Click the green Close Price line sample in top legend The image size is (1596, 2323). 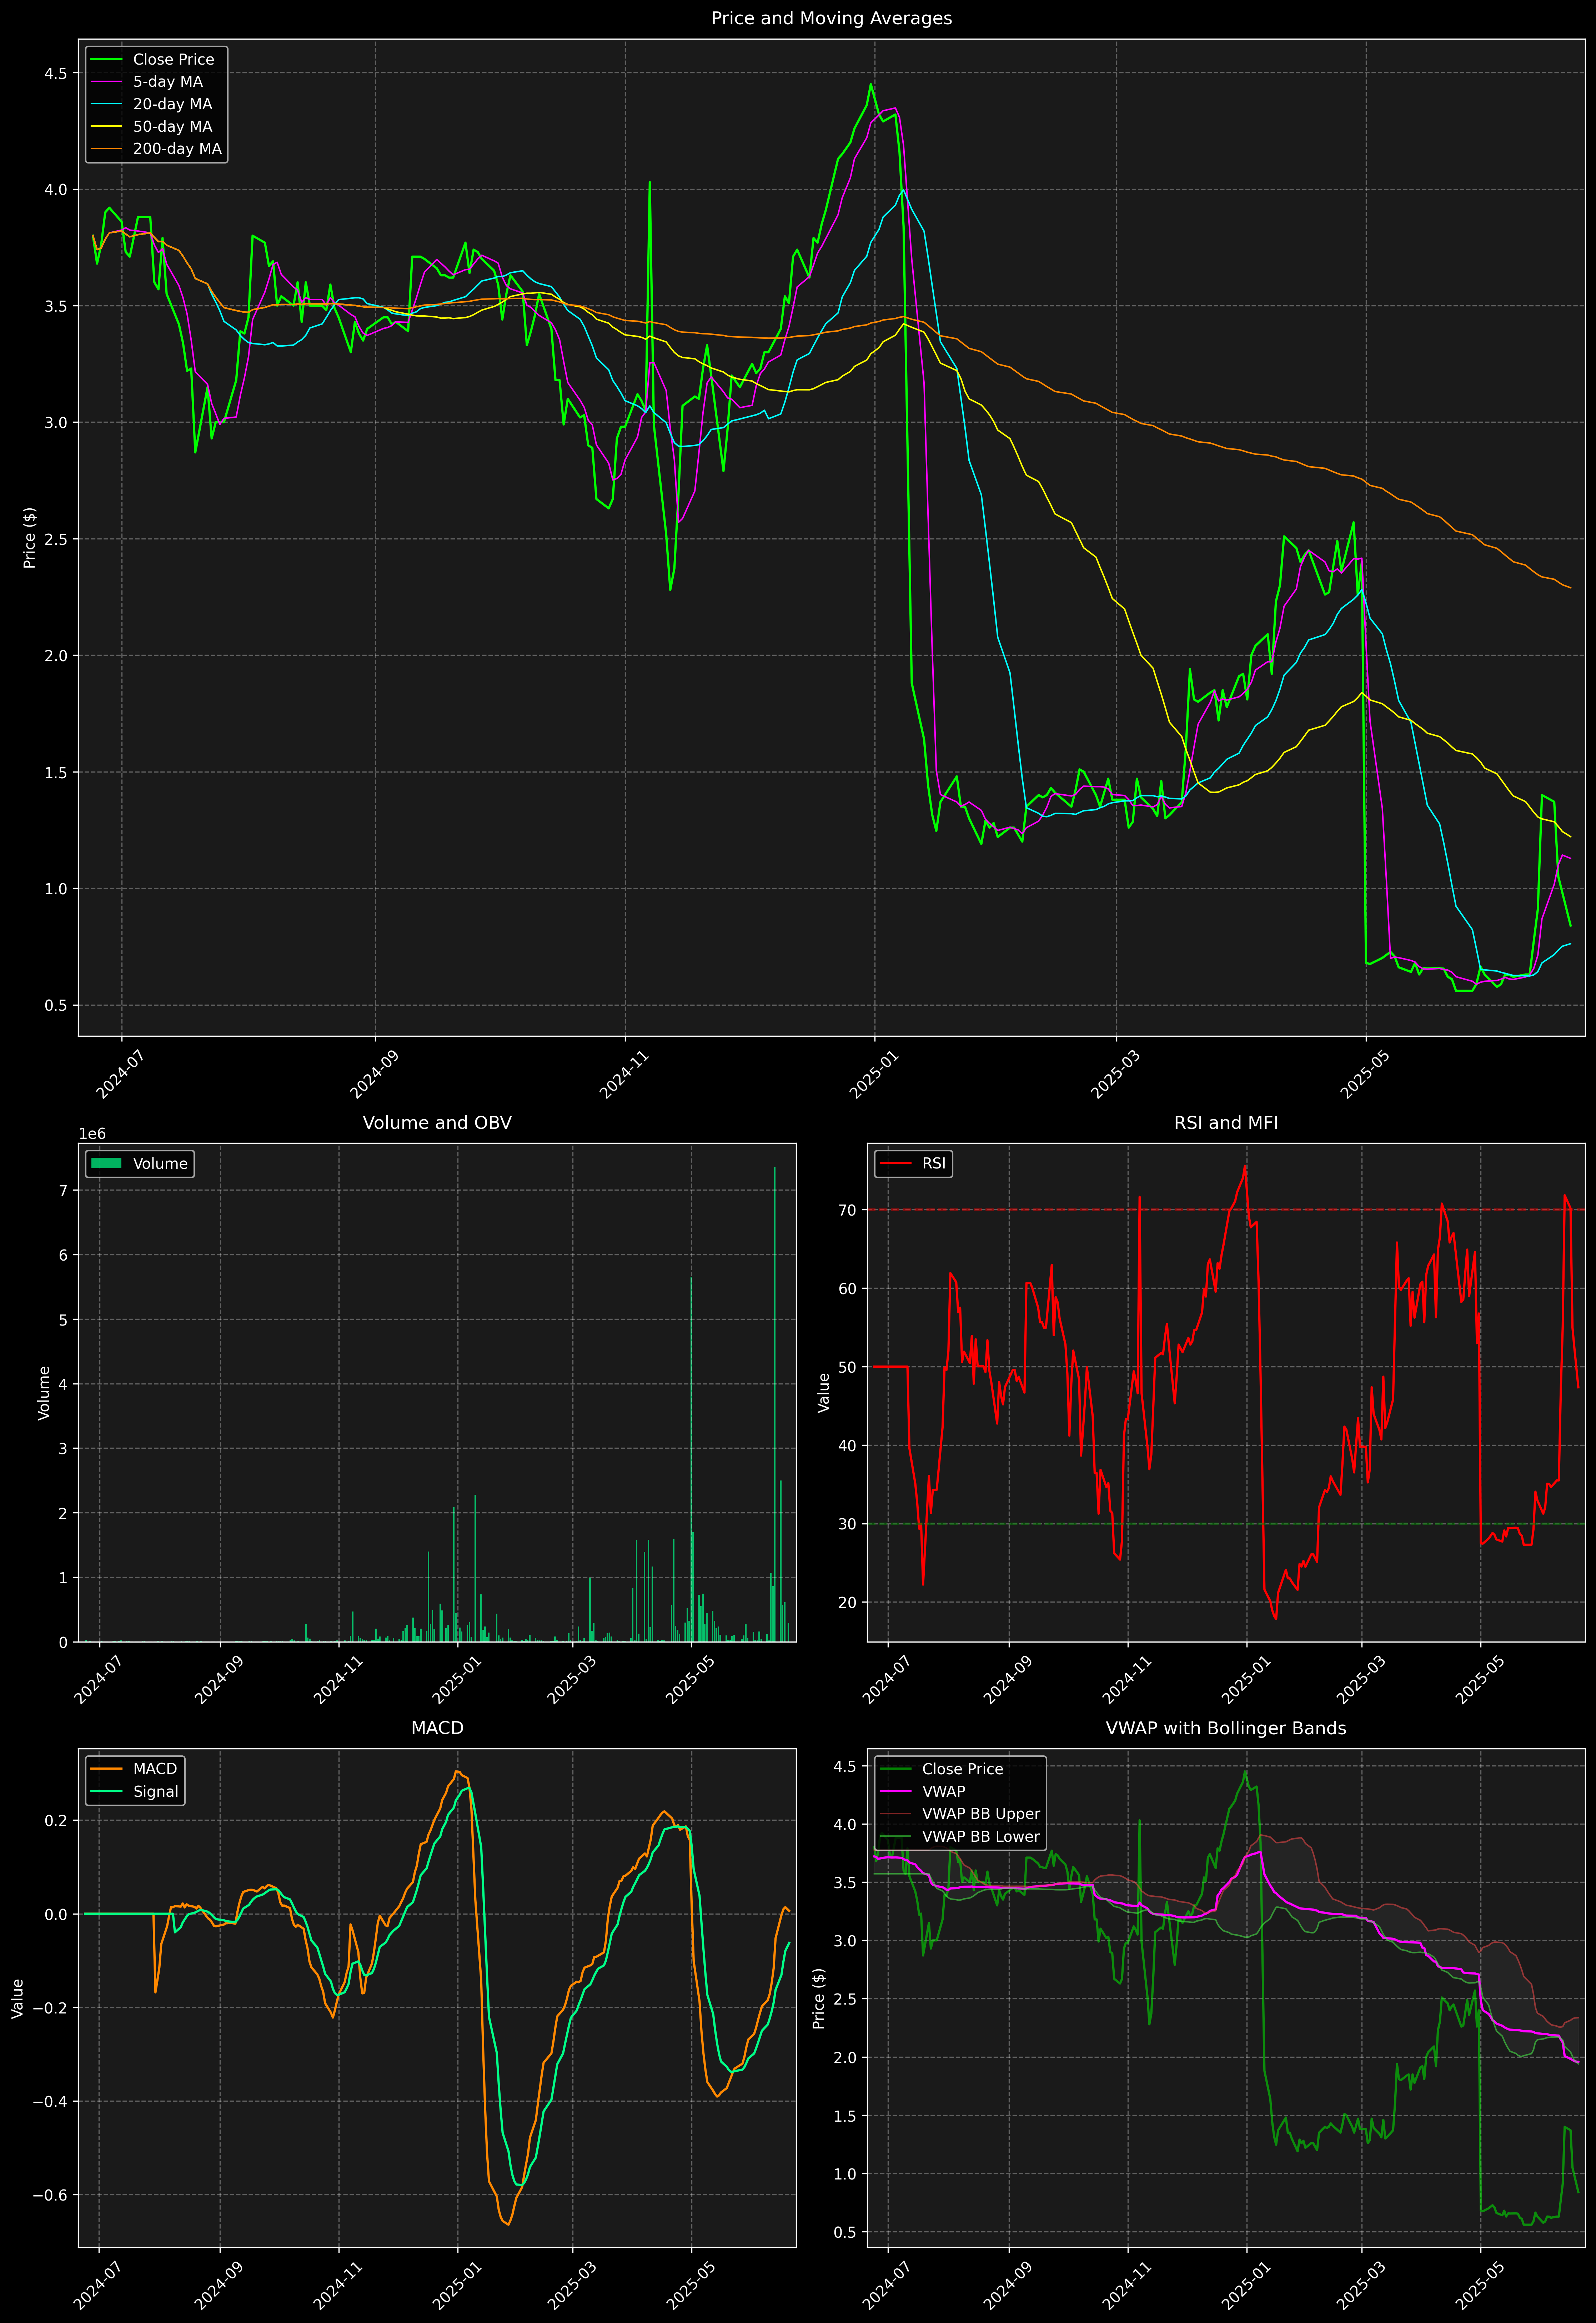pyautogui.click(x=106, y=60)
